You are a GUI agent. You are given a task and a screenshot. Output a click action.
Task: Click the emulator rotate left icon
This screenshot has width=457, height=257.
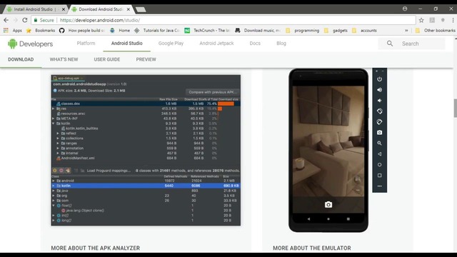coord(379,111)
